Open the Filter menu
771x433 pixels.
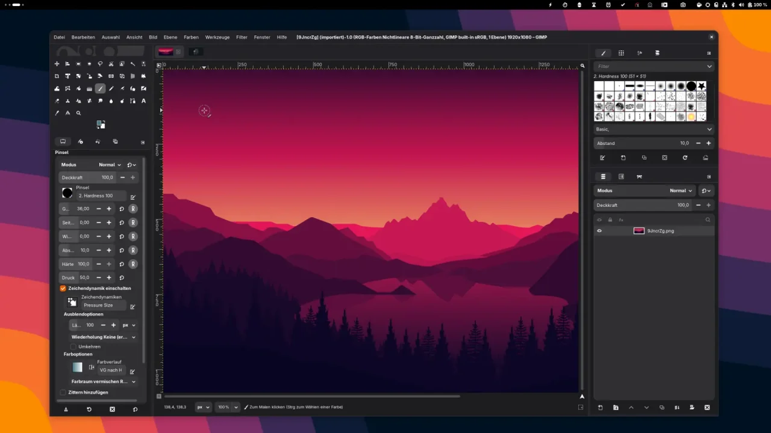pos(242,37)
